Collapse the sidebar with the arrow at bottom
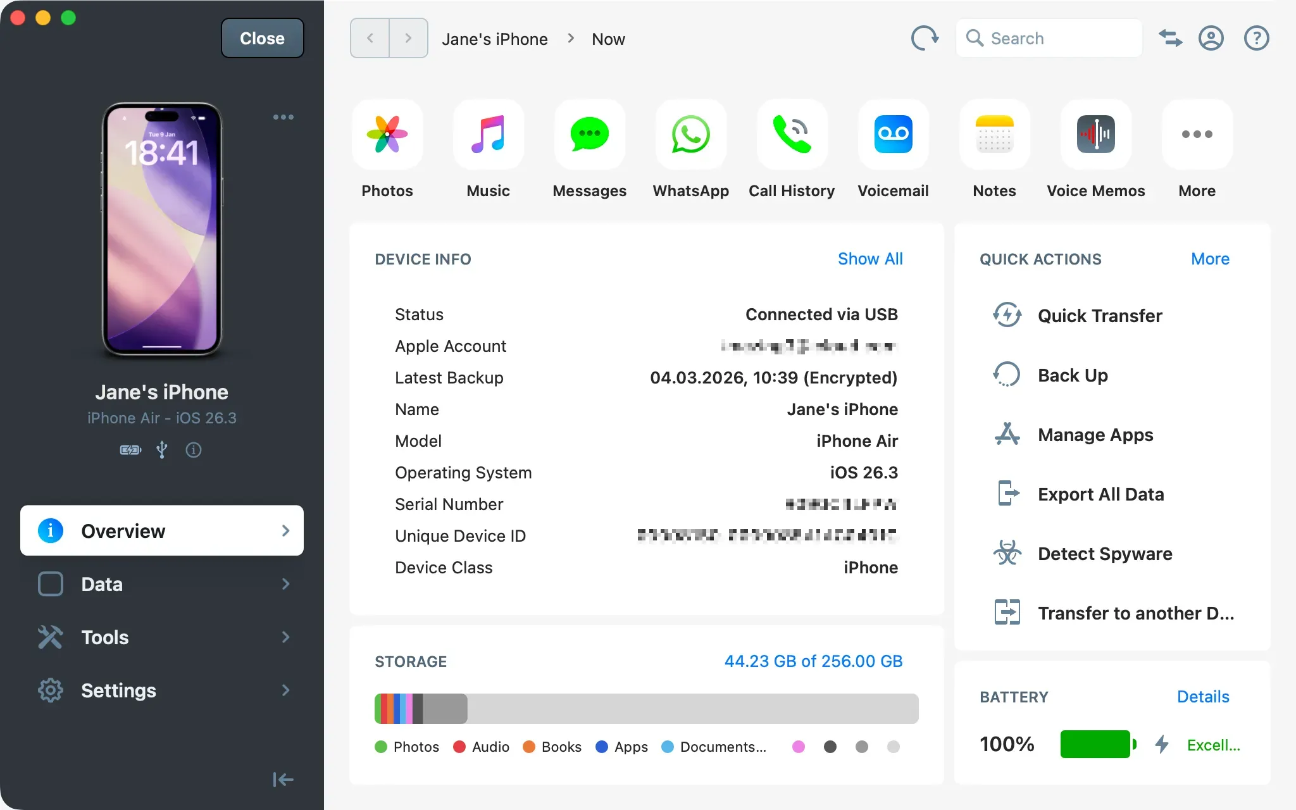 click(x=282, y=779)
